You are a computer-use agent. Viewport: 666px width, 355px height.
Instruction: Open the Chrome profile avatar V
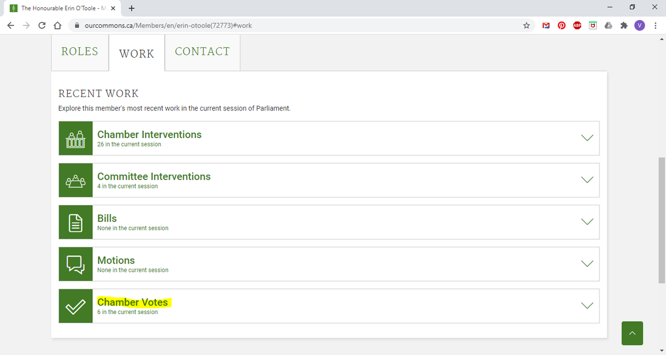coord(640,25)
